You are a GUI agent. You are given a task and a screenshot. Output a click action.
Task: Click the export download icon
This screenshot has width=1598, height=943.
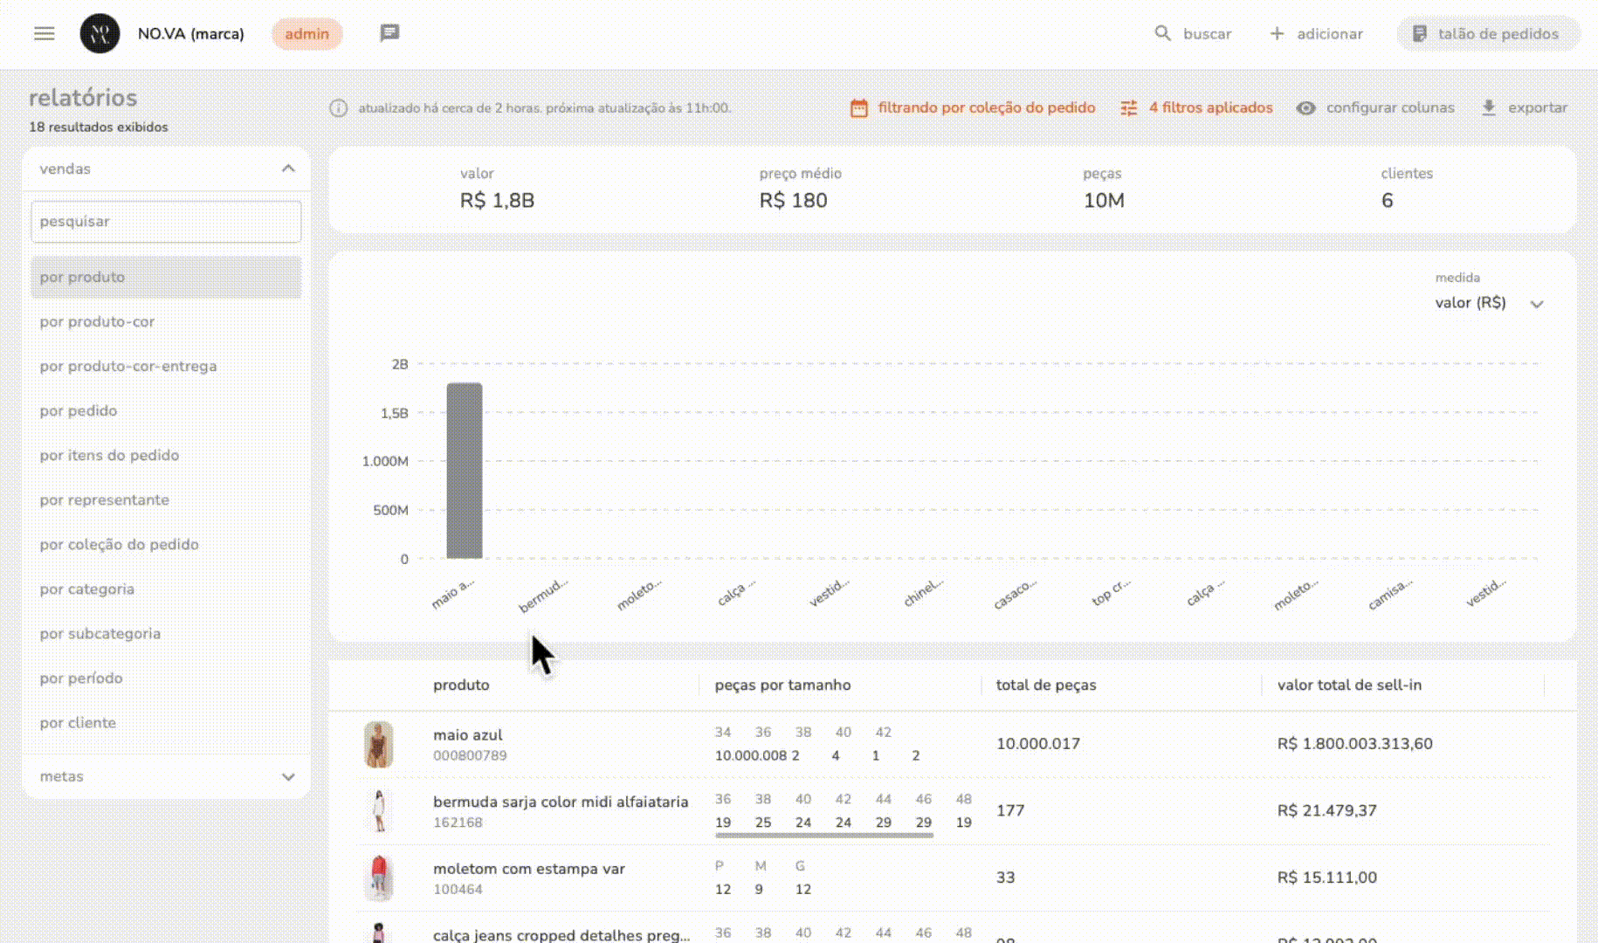[1489, 108]
